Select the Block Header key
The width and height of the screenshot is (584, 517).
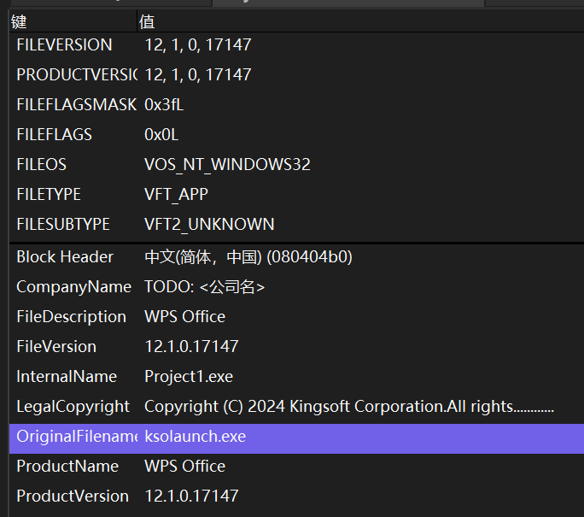65,257
